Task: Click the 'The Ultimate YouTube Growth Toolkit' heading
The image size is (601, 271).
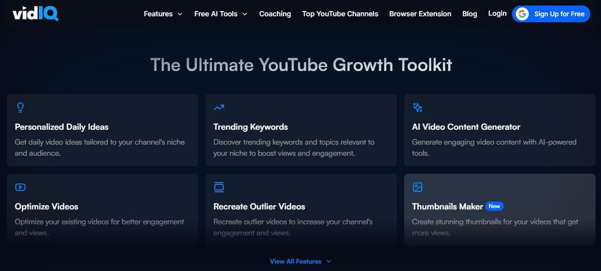Action: pos(301,65)
